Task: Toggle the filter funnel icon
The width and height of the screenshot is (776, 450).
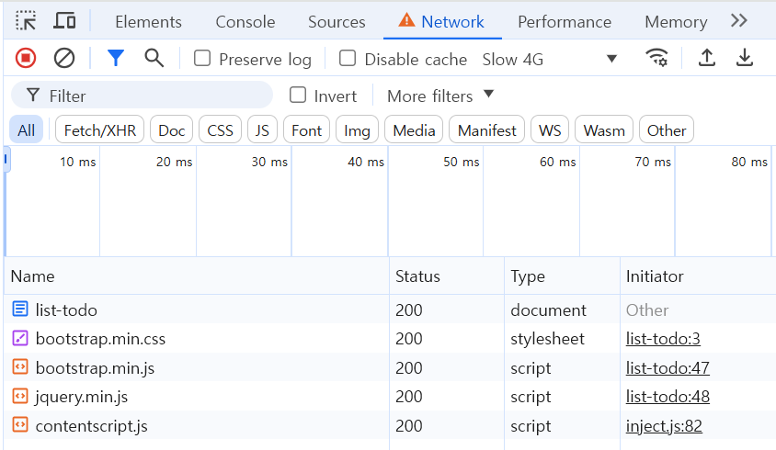Action: 115,59
